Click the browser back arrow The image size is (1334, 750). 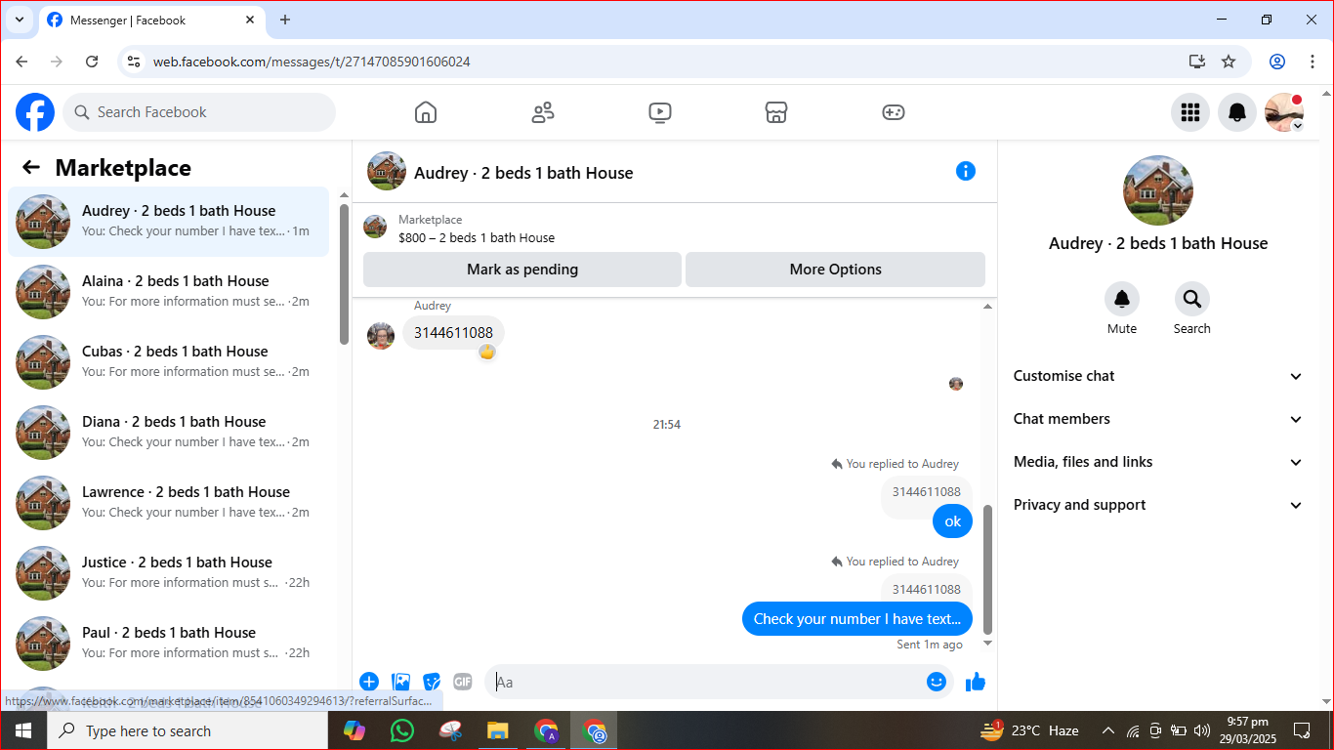[x=21, y=62]
